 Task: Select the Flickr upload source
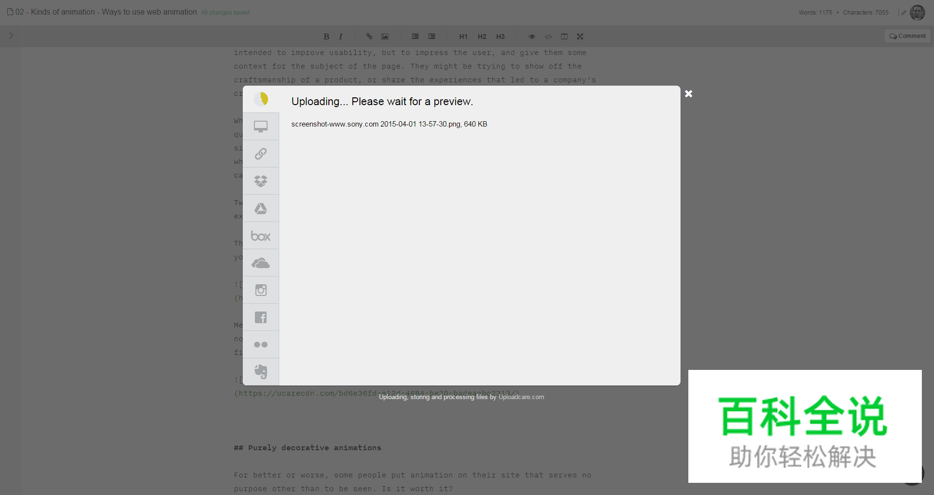[x=261, y=345]
